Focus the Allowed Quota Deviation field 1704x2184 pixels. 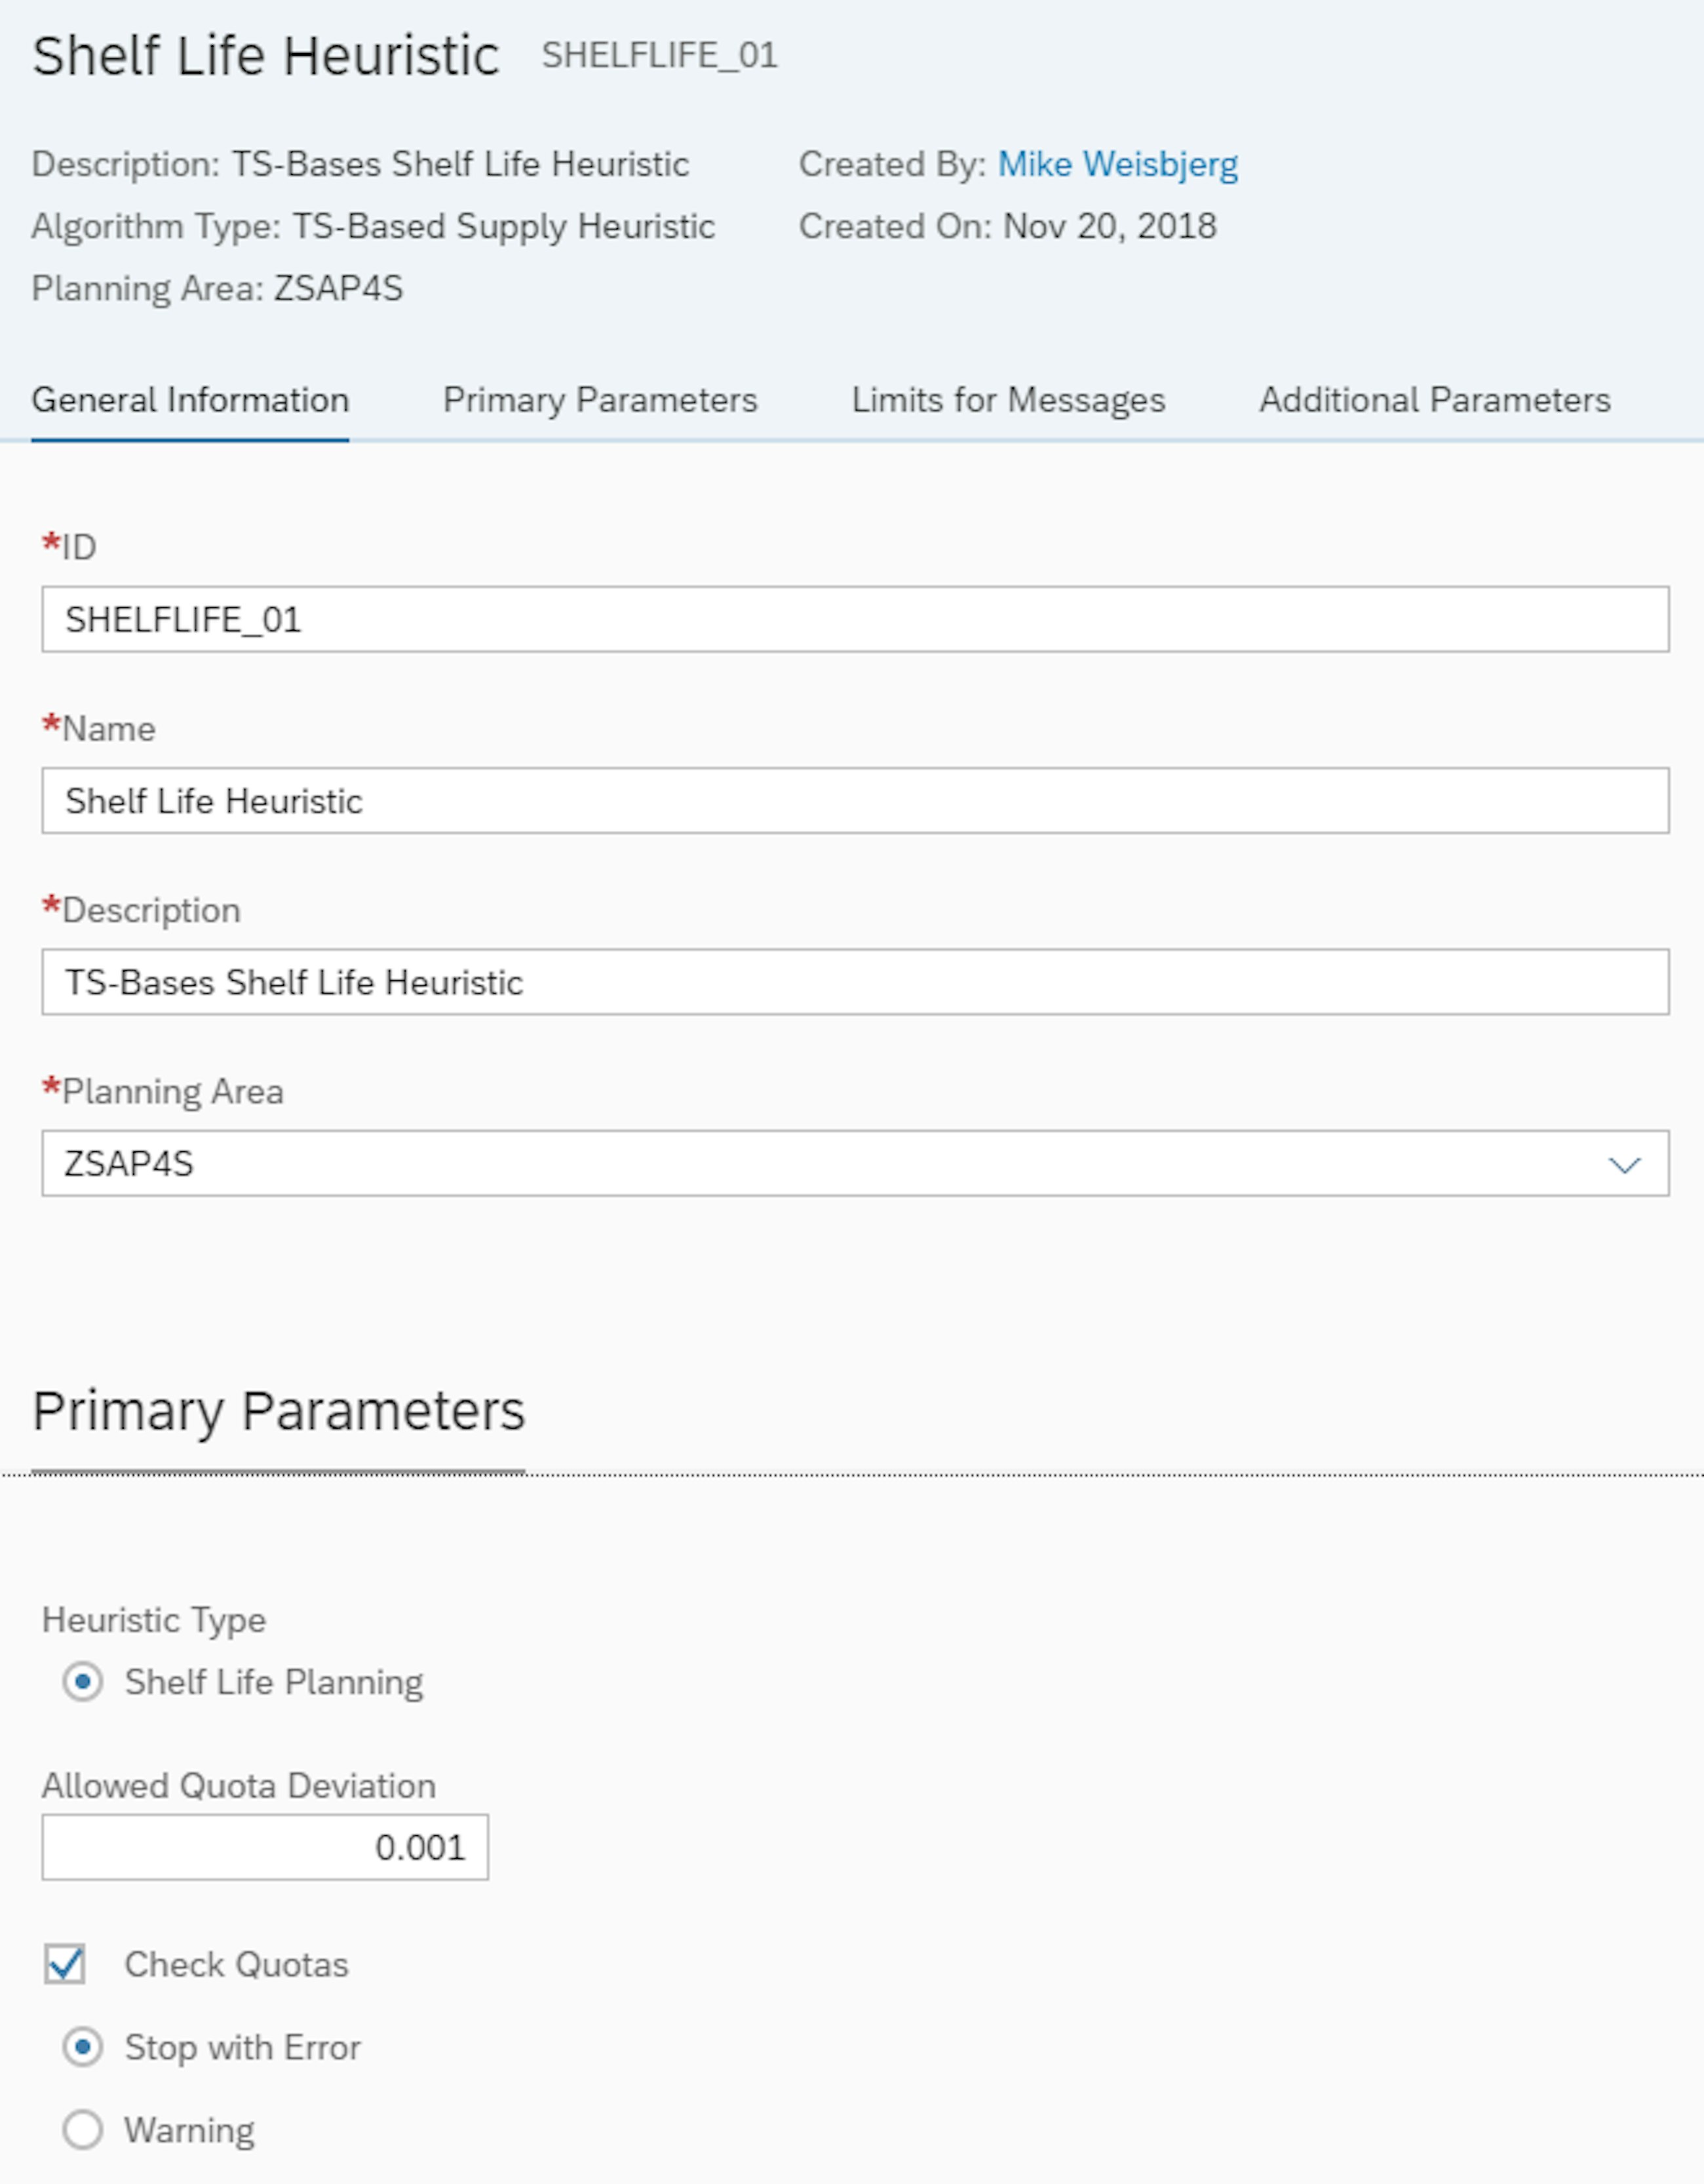point(265,1848)
